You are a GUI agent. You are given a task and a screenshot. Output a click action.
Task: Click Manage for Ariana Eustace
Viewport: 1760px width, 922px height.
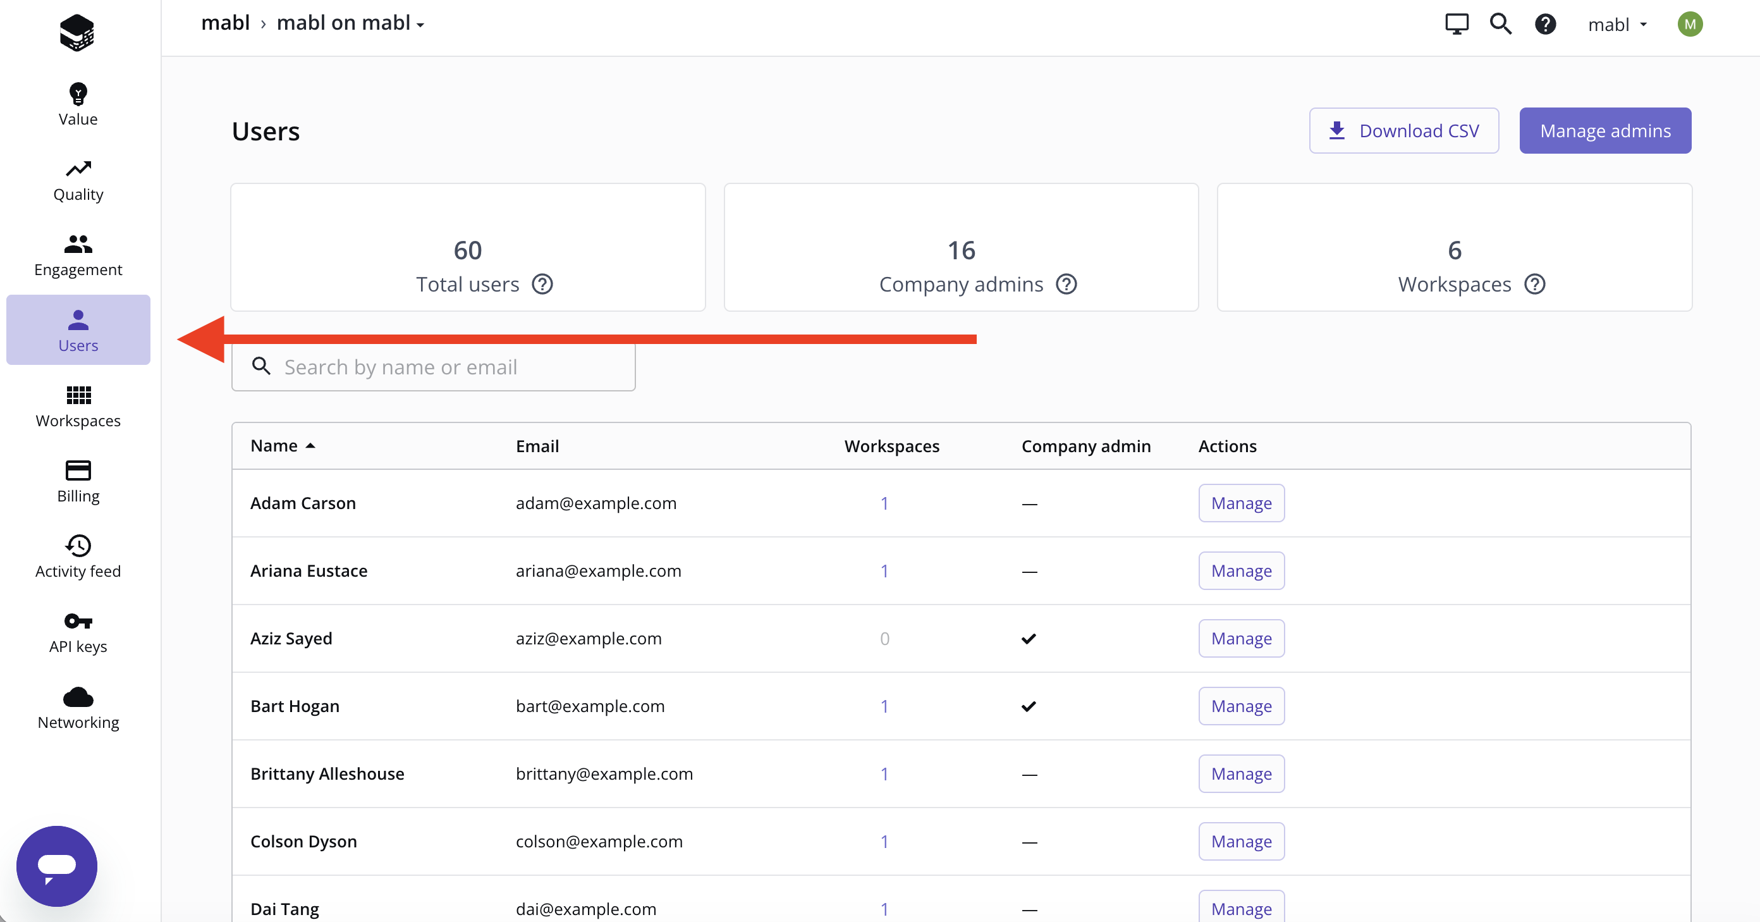[1241, 570]
